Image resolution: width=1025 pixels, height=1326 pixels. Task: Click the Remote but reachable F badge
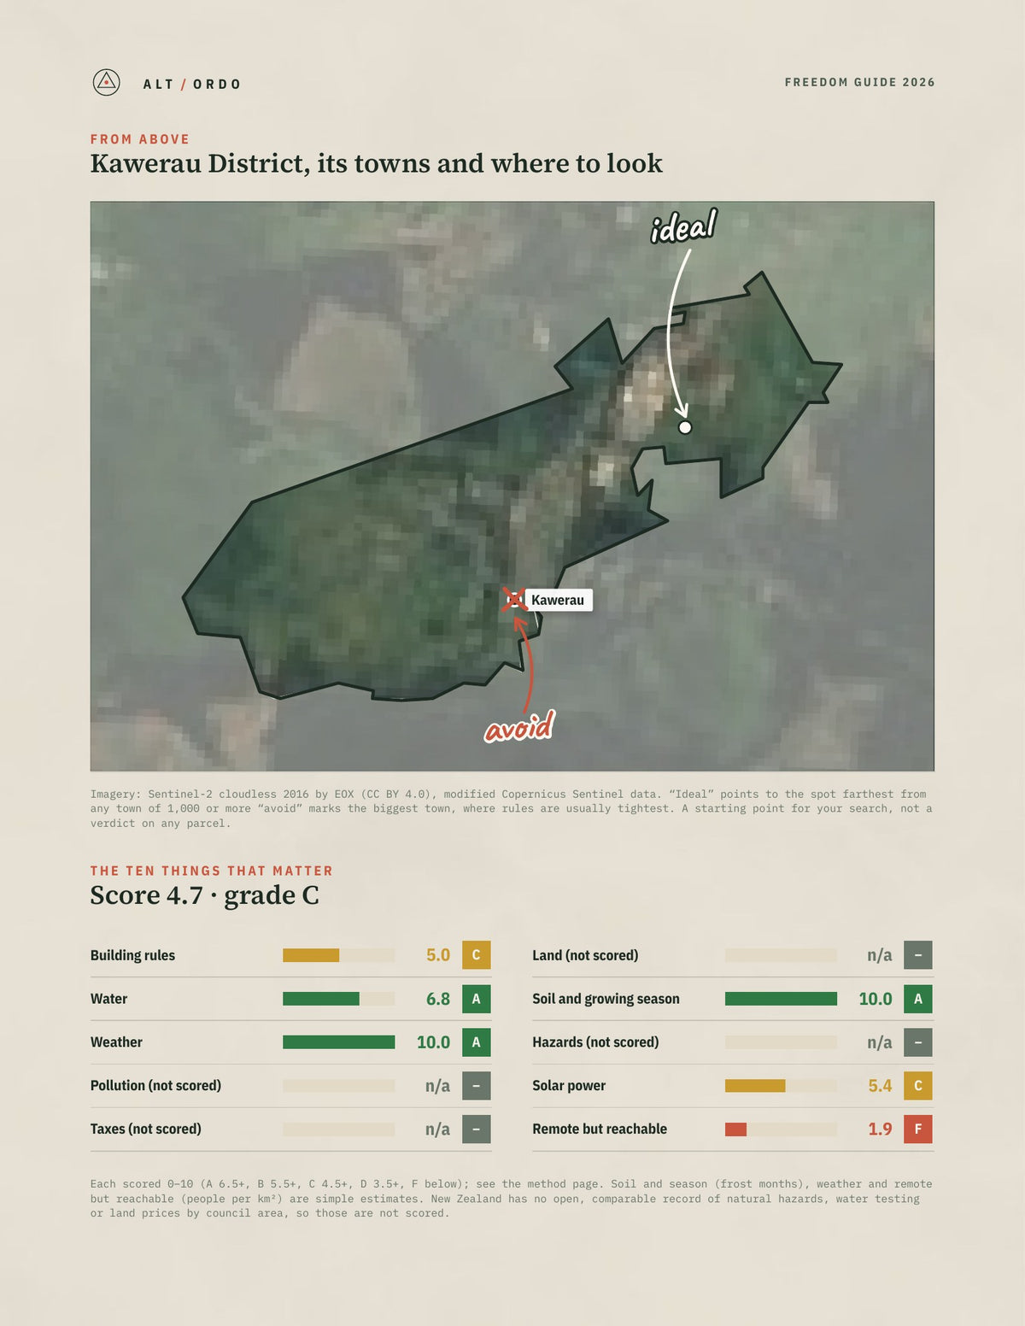click(x=918, y=1129)
